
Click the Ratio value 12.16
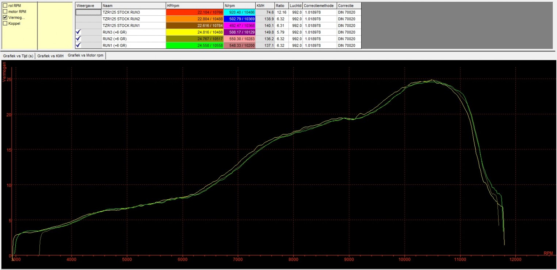(282, 12)
